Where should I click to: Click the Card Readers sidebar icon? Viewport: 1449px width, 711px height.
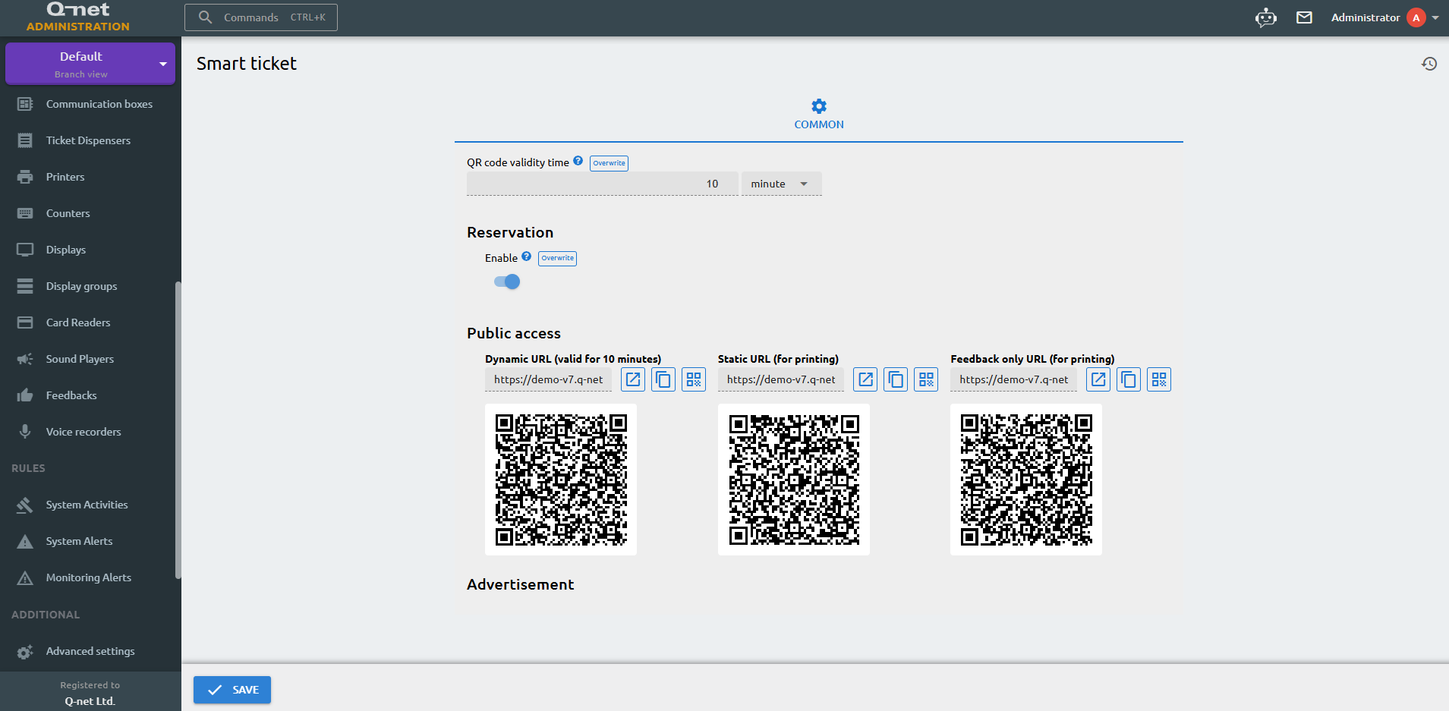pos(25,322)
